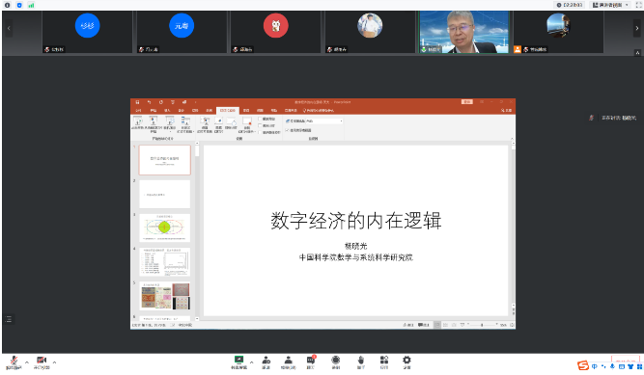Screen dimensions: 644x375
Task: Open meeting settings gear icon
Action: tap(406, 362)
